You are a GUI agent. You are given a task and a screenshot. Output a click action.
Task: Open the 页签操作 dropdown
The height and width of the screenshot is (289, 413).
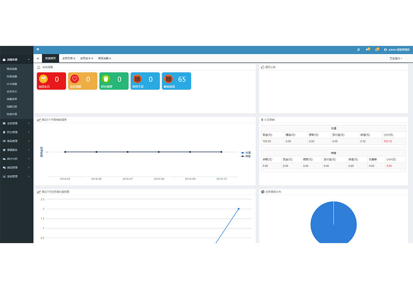396,58
